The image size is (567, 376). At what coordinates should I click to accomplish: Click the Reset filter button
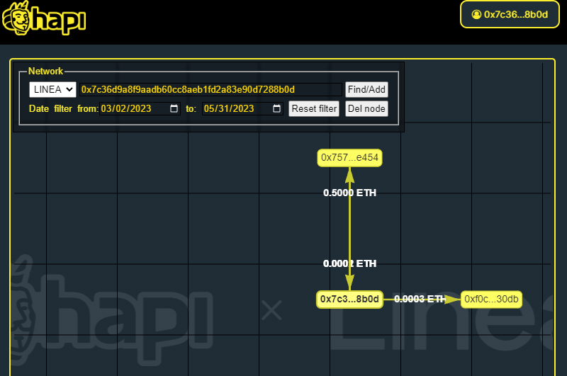[314, 109]
